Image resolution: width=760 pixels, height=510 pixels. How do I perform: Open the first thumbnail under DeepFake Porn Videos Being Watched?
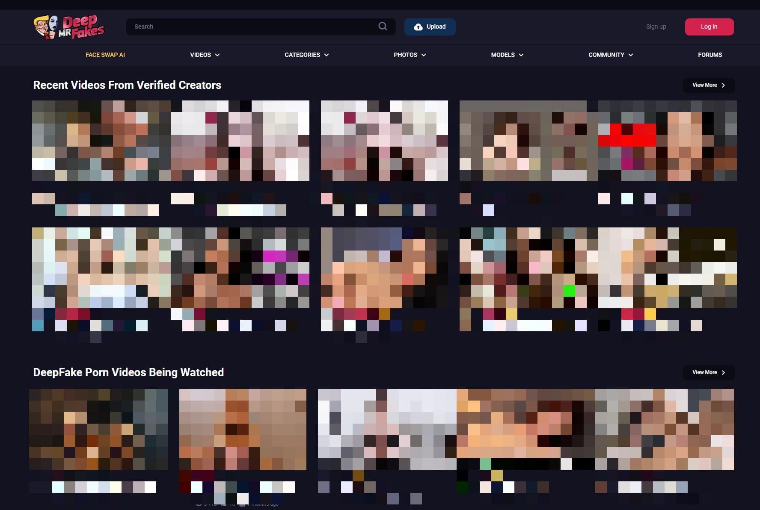point(98,429)
